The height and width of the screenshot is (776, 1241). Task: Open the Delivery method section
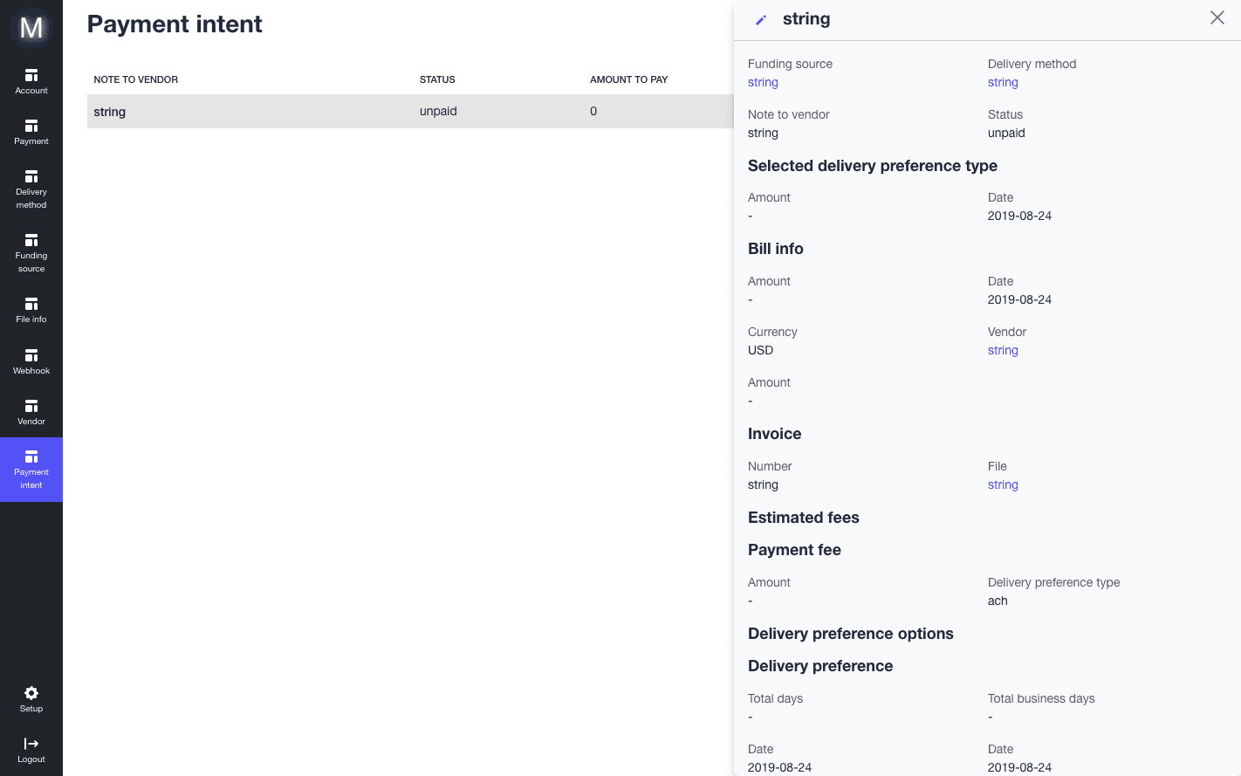(x=31, y=189)
